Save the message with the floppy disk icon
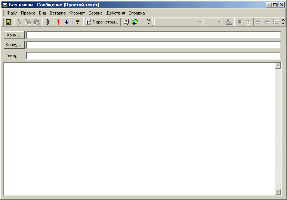287x200 pixels. point(9,22)
